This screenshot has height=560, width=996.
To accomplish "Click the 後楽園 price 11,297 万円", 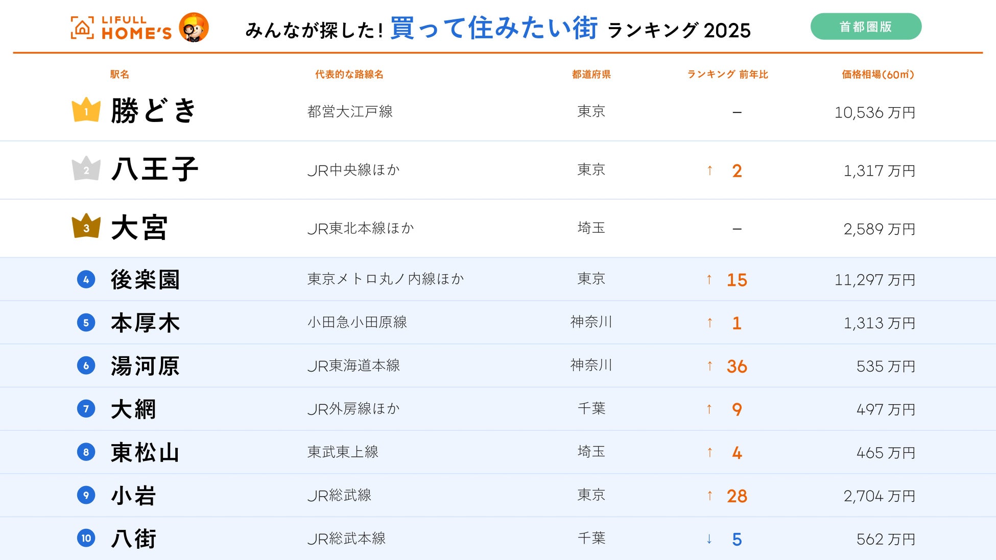I will [874, 280].
